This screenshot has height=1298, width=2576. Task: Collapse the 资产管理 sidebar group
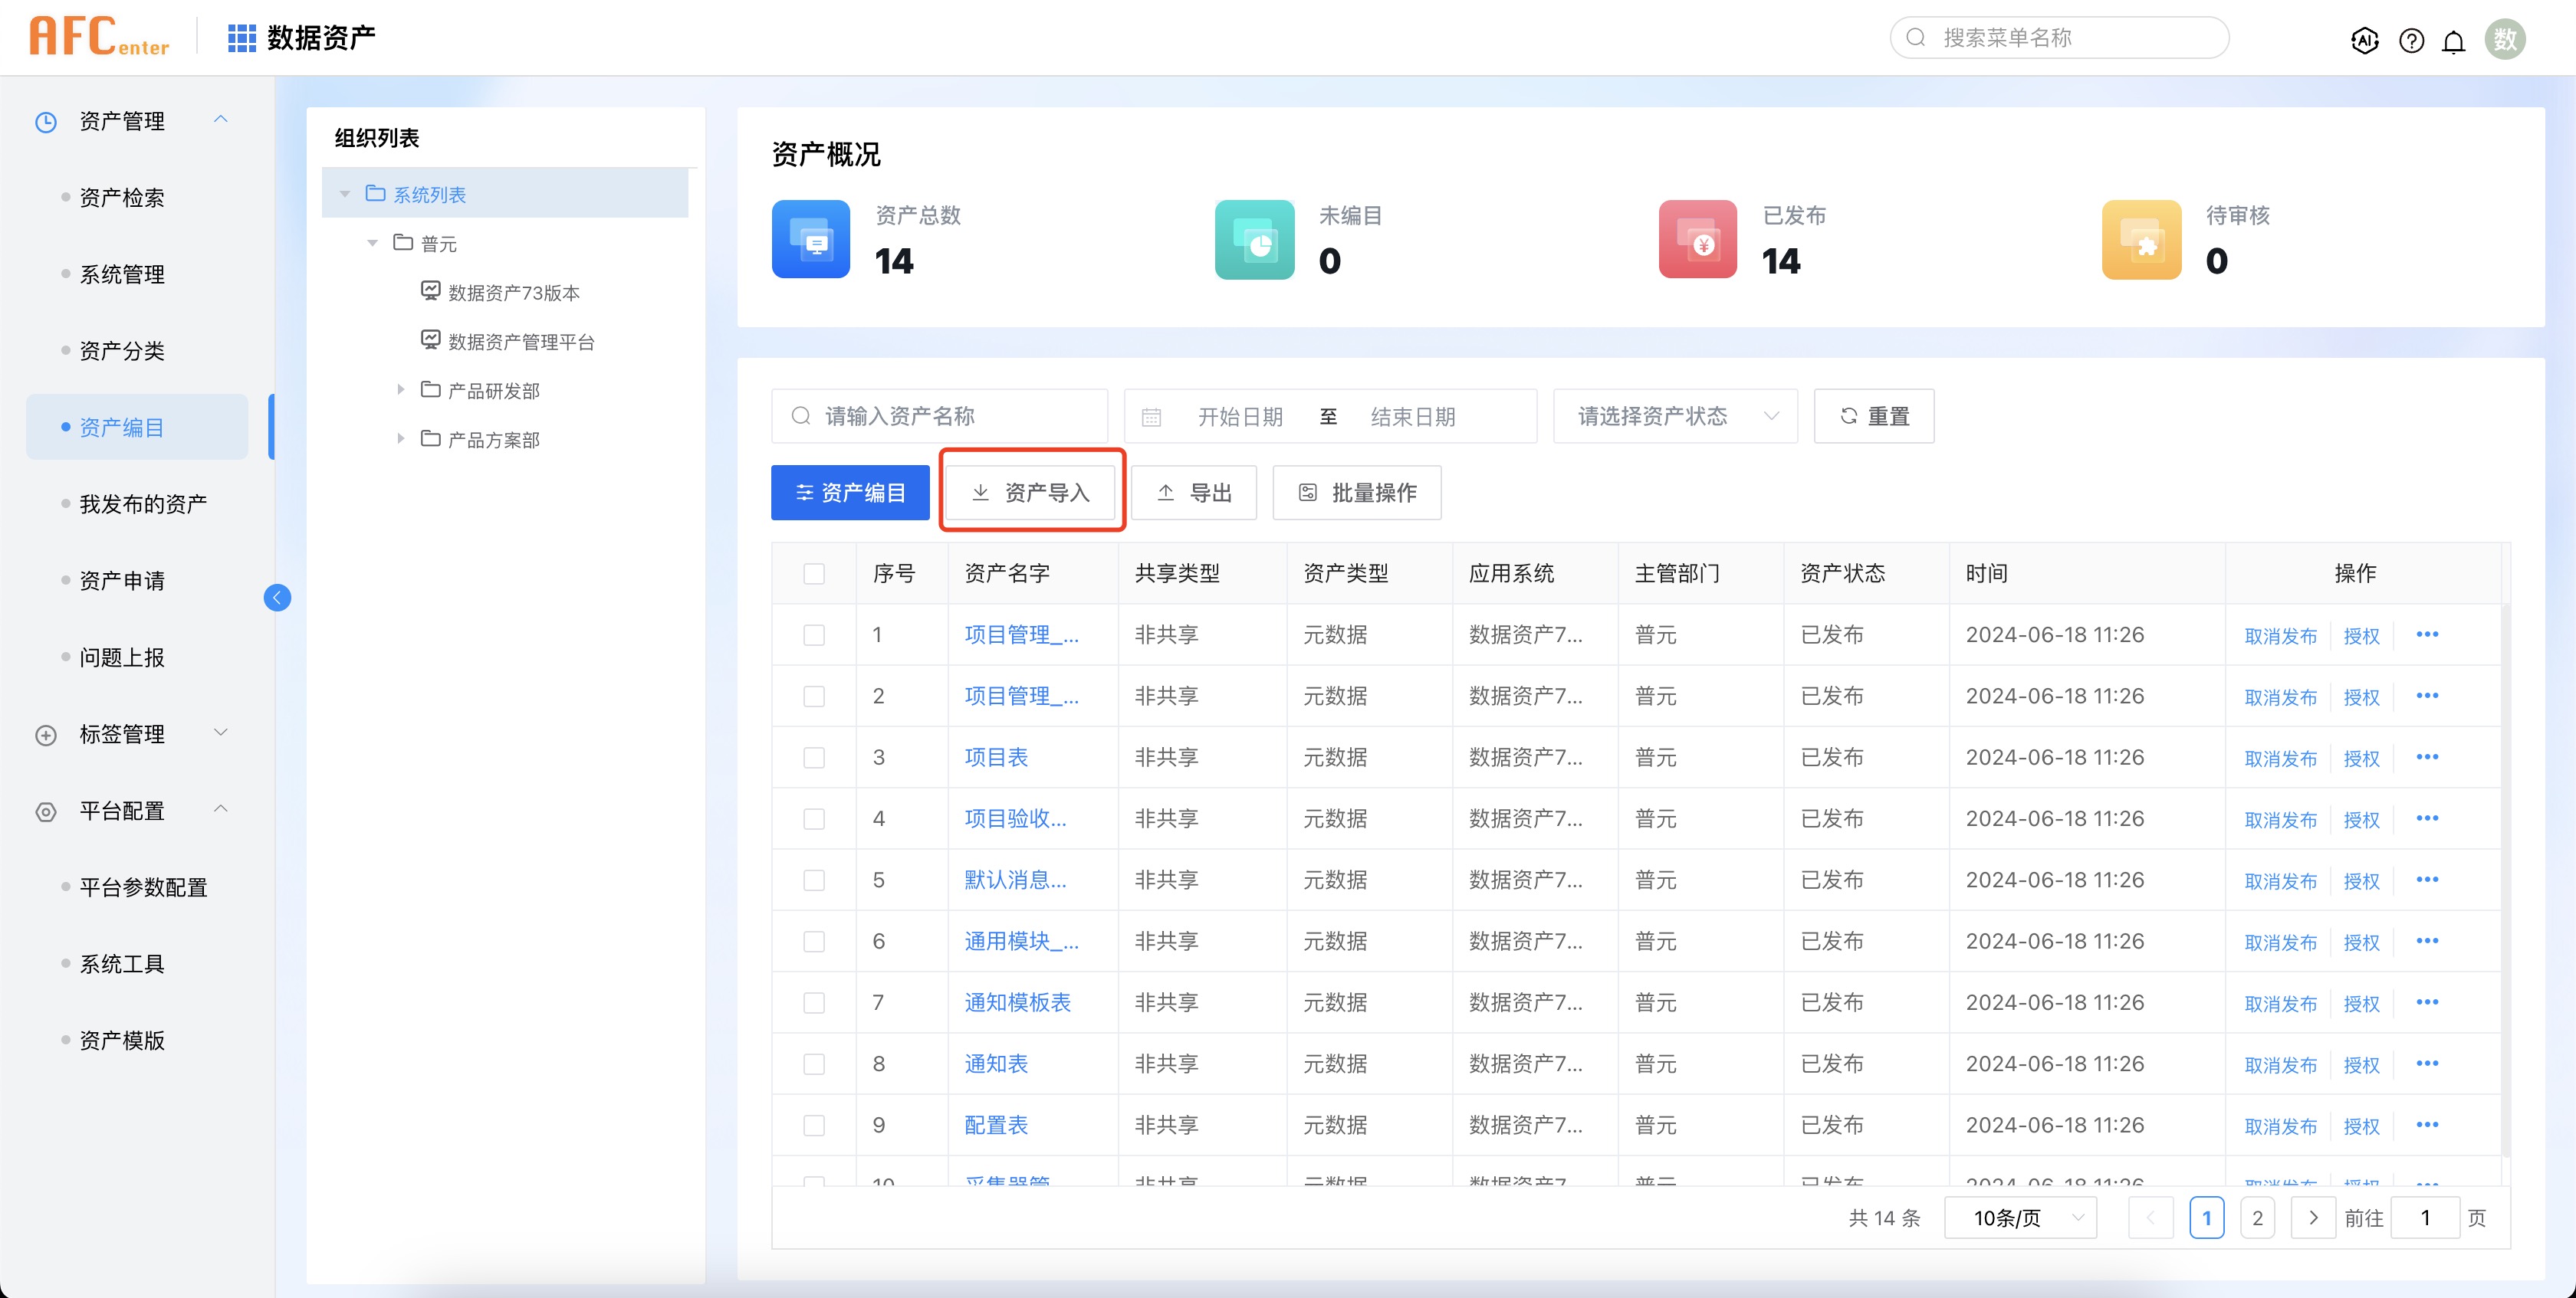pos(221,120)
